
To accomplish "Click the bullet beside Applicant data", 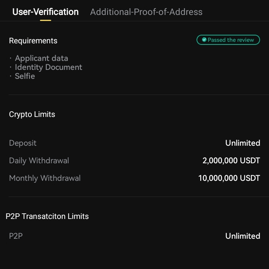I will [11, 59].
